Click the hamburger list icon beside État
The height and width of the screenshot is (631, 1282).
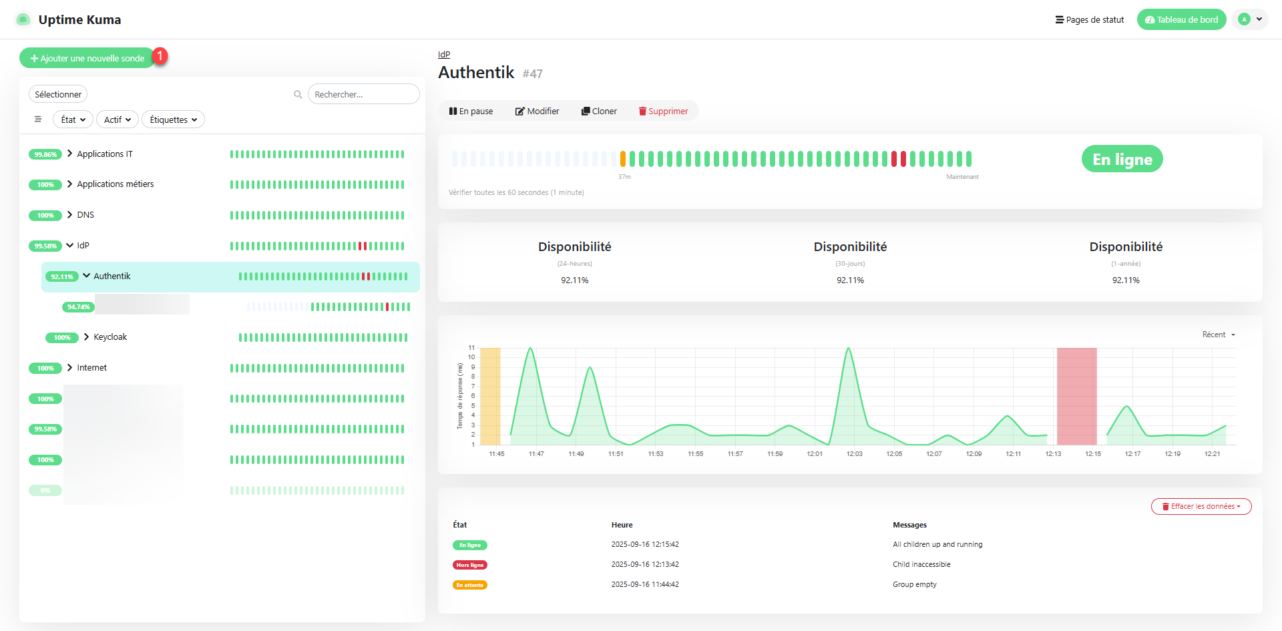pyautogui.click(x=38, y=120)
